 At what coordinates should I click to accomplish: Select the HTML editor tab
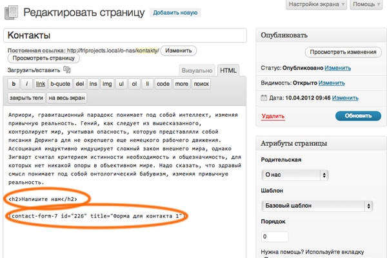[228, 71]
